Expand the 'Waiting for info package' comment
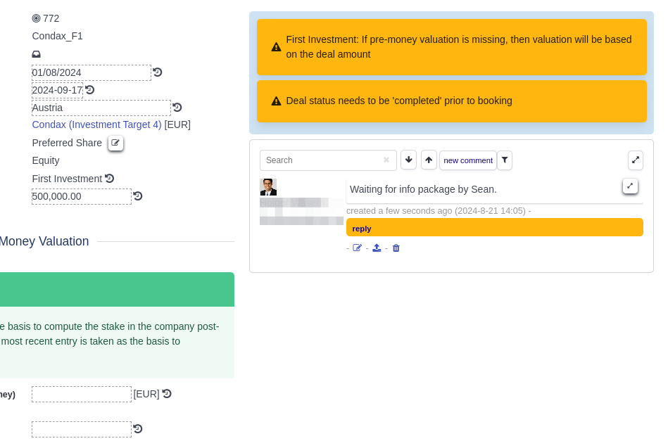Viewport: 668px width, 441px height. click(630, 186)
